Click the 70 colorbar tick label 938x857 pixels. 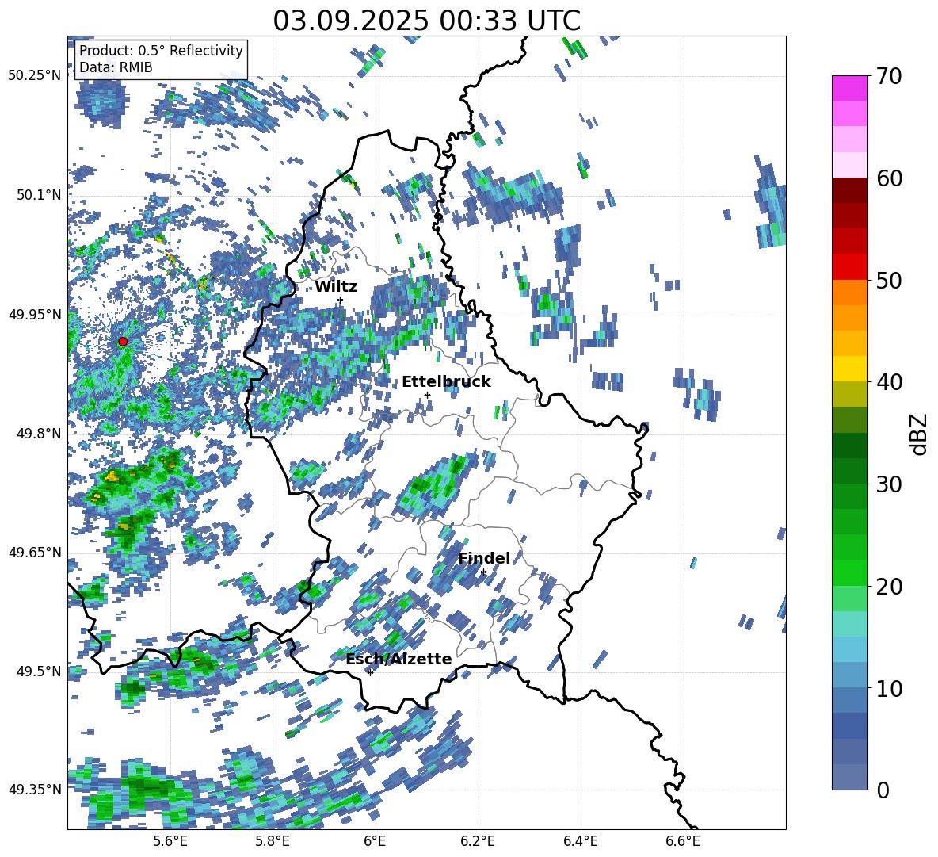click(889, 76)
